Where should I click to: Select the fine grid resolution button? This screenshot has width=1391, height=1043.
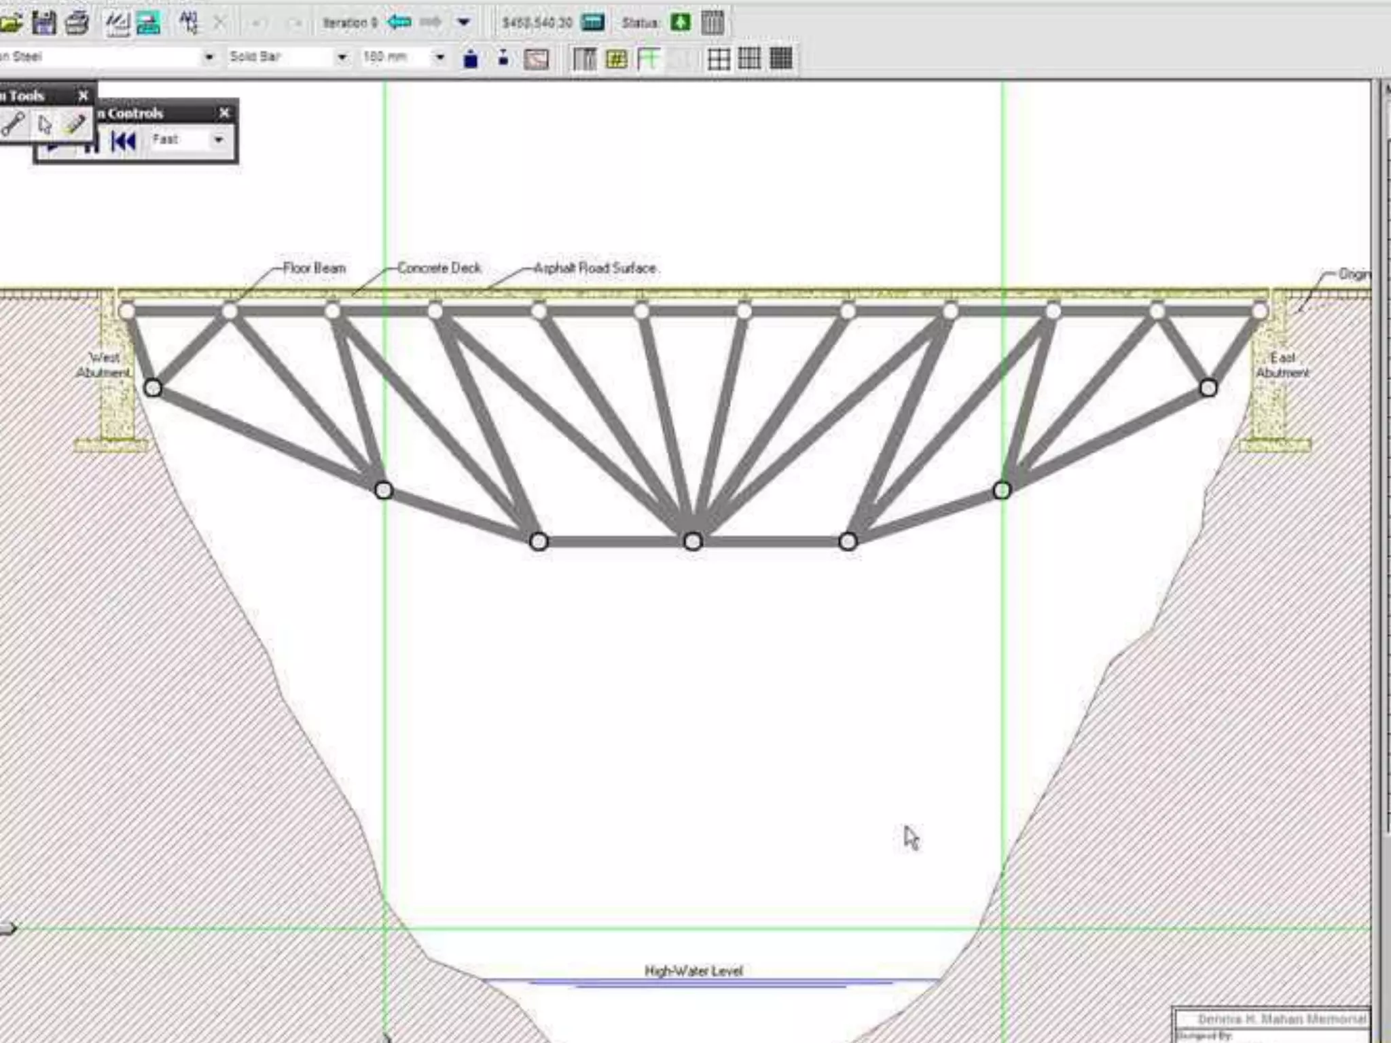[781, 59]
